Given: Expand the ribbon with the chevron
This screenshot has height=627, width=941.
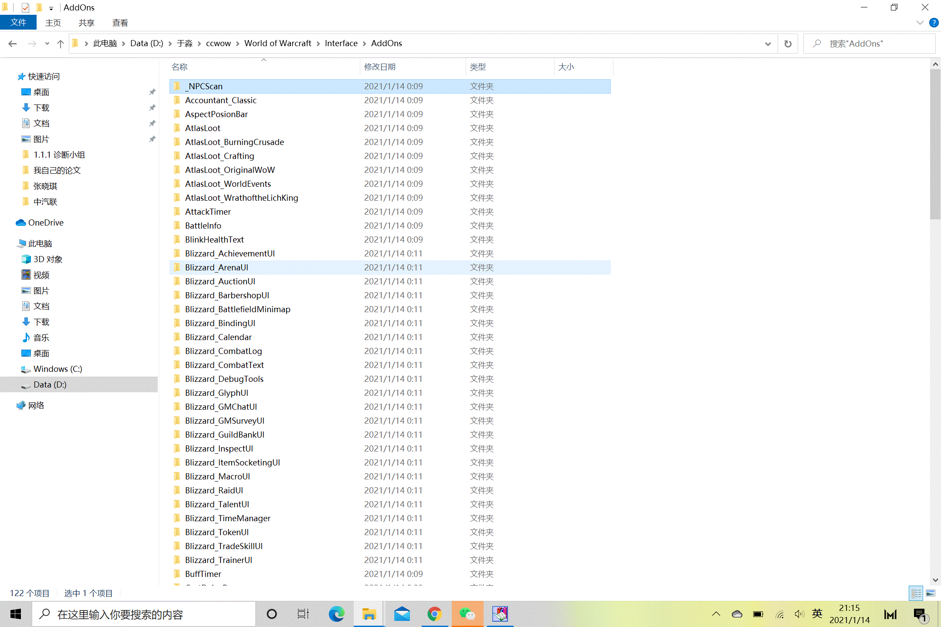Looking at the screenshot, I should click(x=920, y=23).
